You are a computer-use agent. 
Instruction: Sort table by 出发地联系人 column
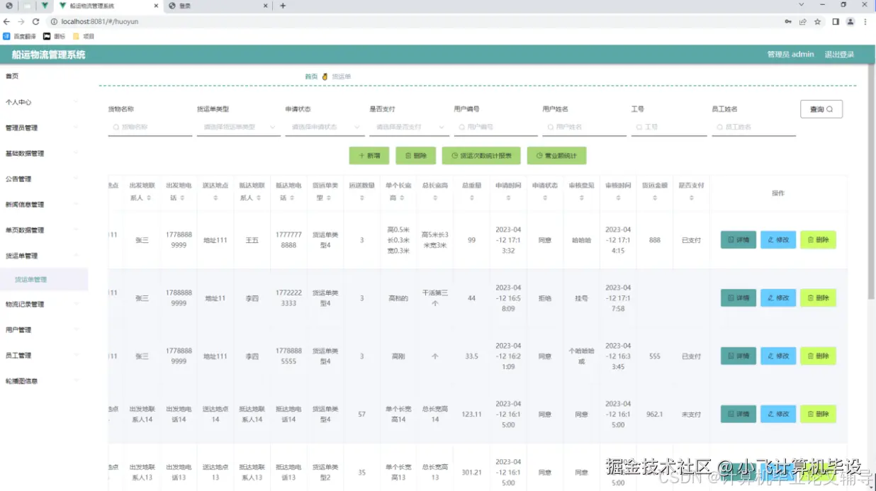tap(149, 198)
